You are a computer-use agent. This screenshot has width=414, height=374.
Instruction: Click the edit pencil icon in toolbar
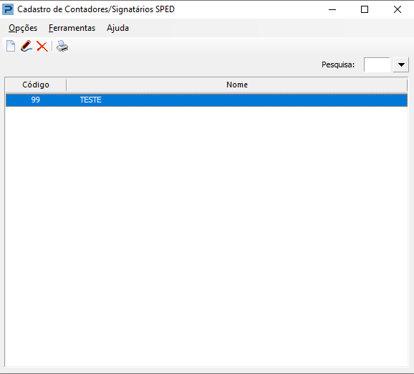[x=27, y=47]
